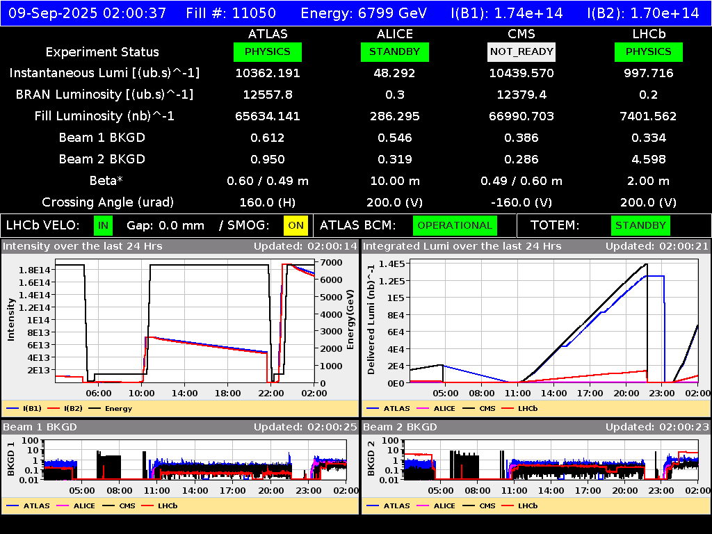Click the Fill # 11050 header text

(231, 13)
